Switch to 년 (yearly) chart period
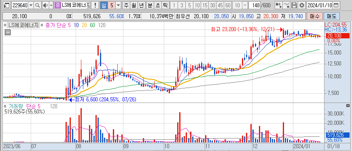This screenshot has height=151, width=352. point(142,5)
